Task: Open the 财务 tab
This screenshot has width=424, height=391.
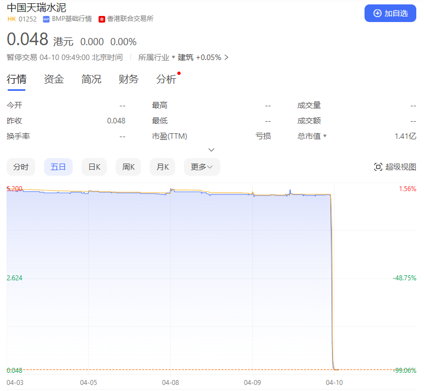Action: [x=129, y=79]
